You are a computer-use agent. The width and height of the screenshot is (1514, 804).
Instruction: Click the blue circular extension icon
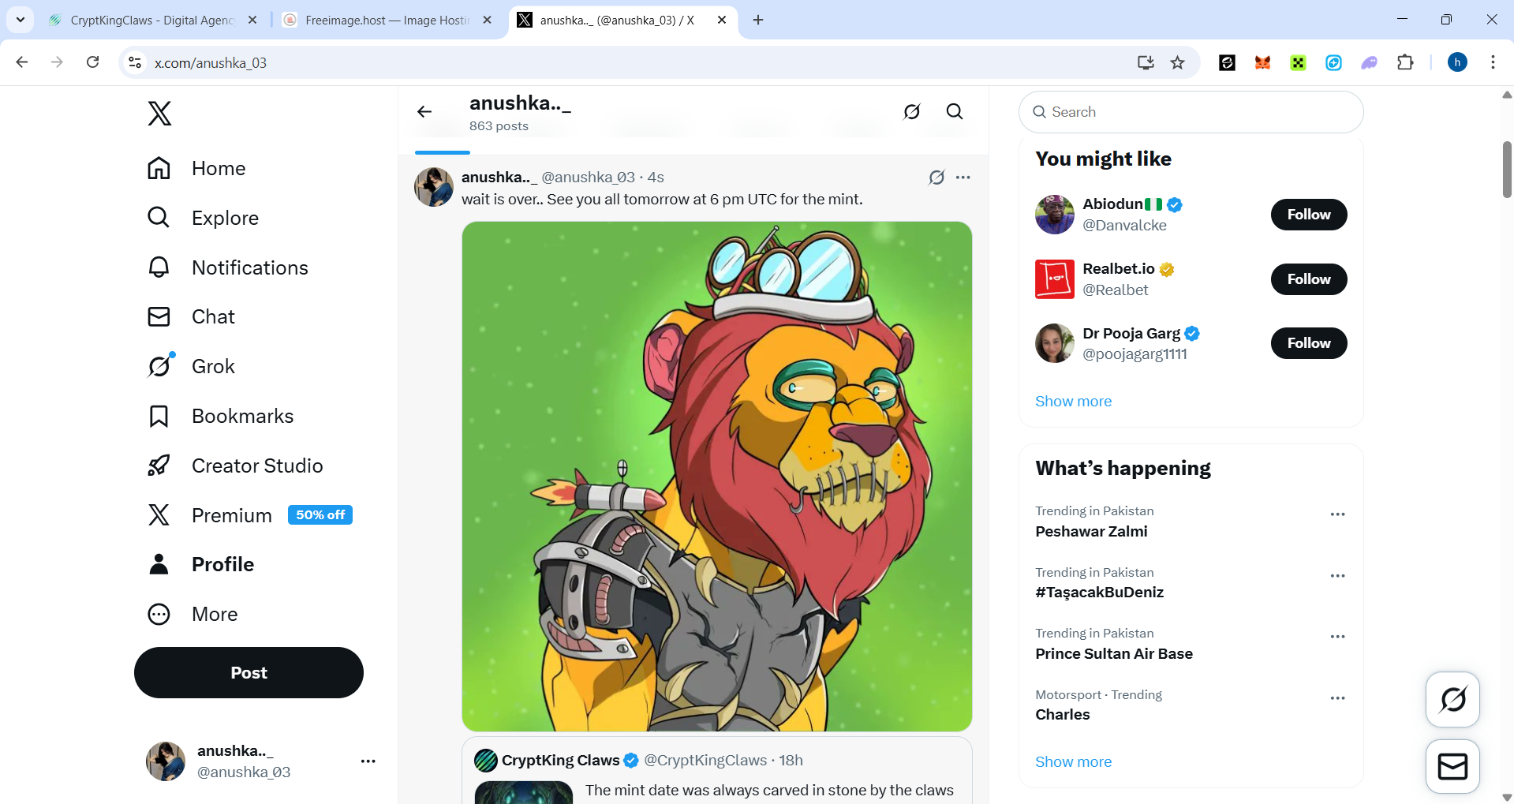(1333, 62)
